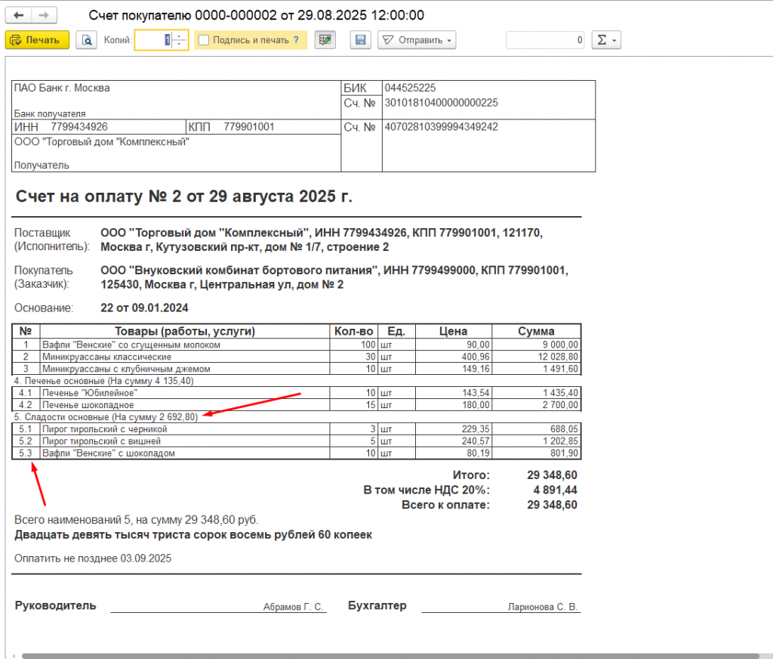The width and height of the screenshot is (773, 659).
Task: Save document using the floppy disk icon
Action: click(x=360, y=40)
